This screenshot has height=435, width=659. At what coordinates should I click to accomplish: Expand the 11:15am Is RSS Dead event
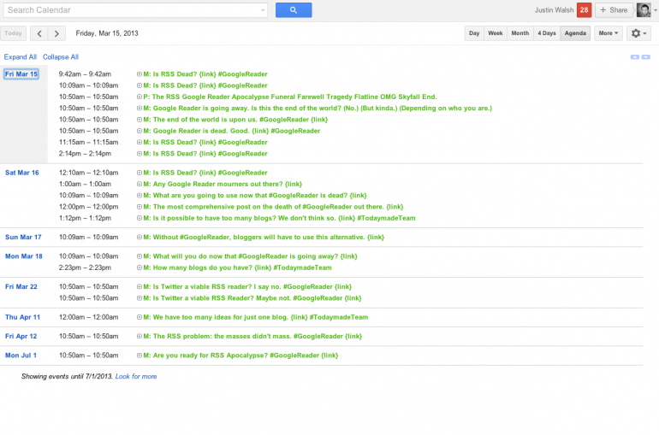point(140,142)
